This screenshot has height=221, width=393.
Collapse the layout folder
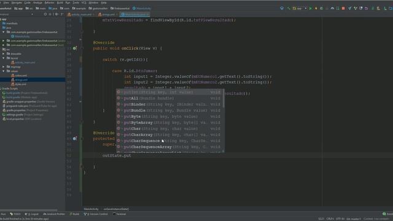coord(4,58)
